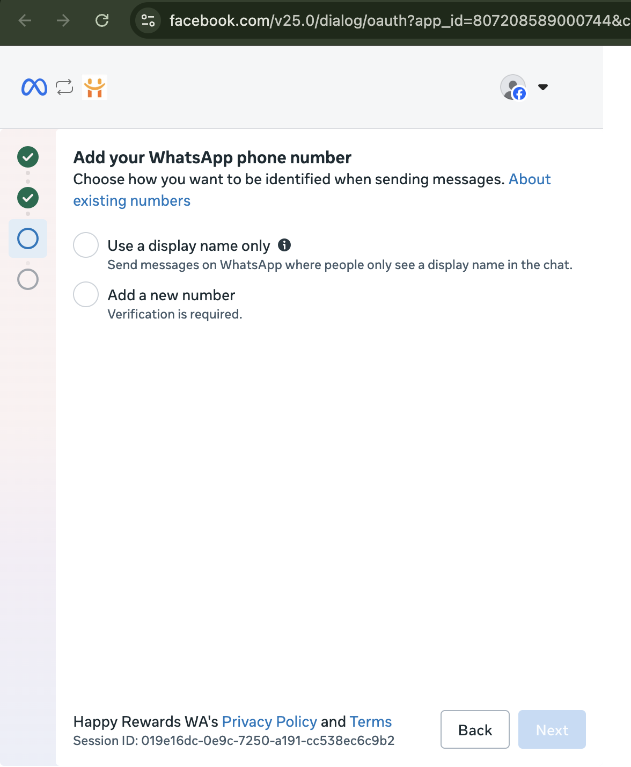Expand the account dropdown arrow

[543, 87]
